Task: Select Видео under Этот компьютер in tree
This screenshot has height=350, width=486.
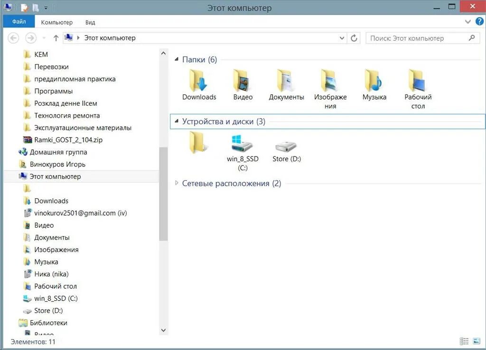Action: pyautogui.click(x=44, y=225)
